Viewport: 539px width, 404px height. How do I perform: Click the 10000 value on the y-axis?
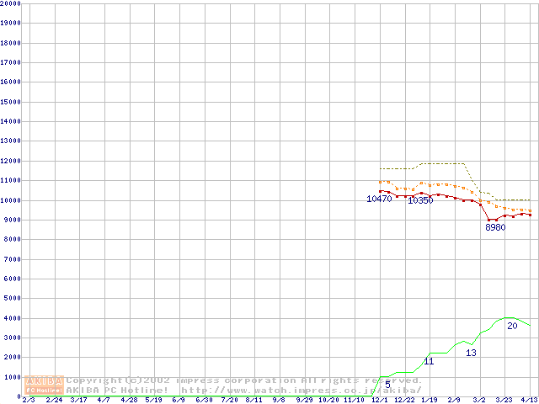tap(11, 200)
